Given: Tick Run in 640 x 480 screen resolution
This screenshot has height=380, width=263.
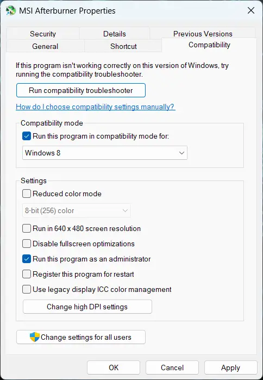Looking at the screenshot, I should (x=27, y=228).
